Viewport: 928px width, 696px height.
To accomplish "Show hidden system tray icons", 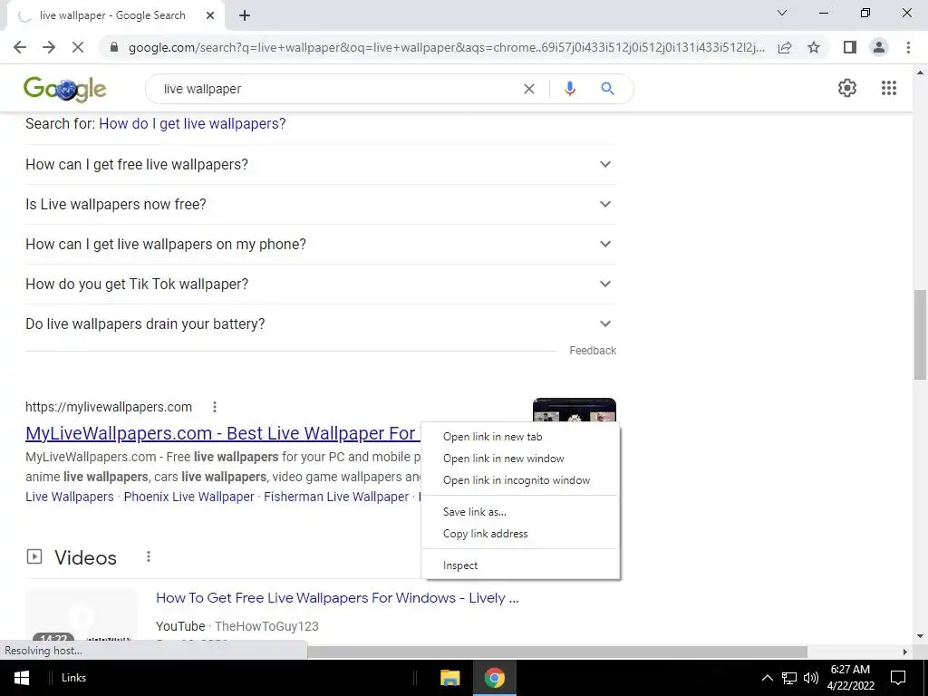I will click(767, 678).
